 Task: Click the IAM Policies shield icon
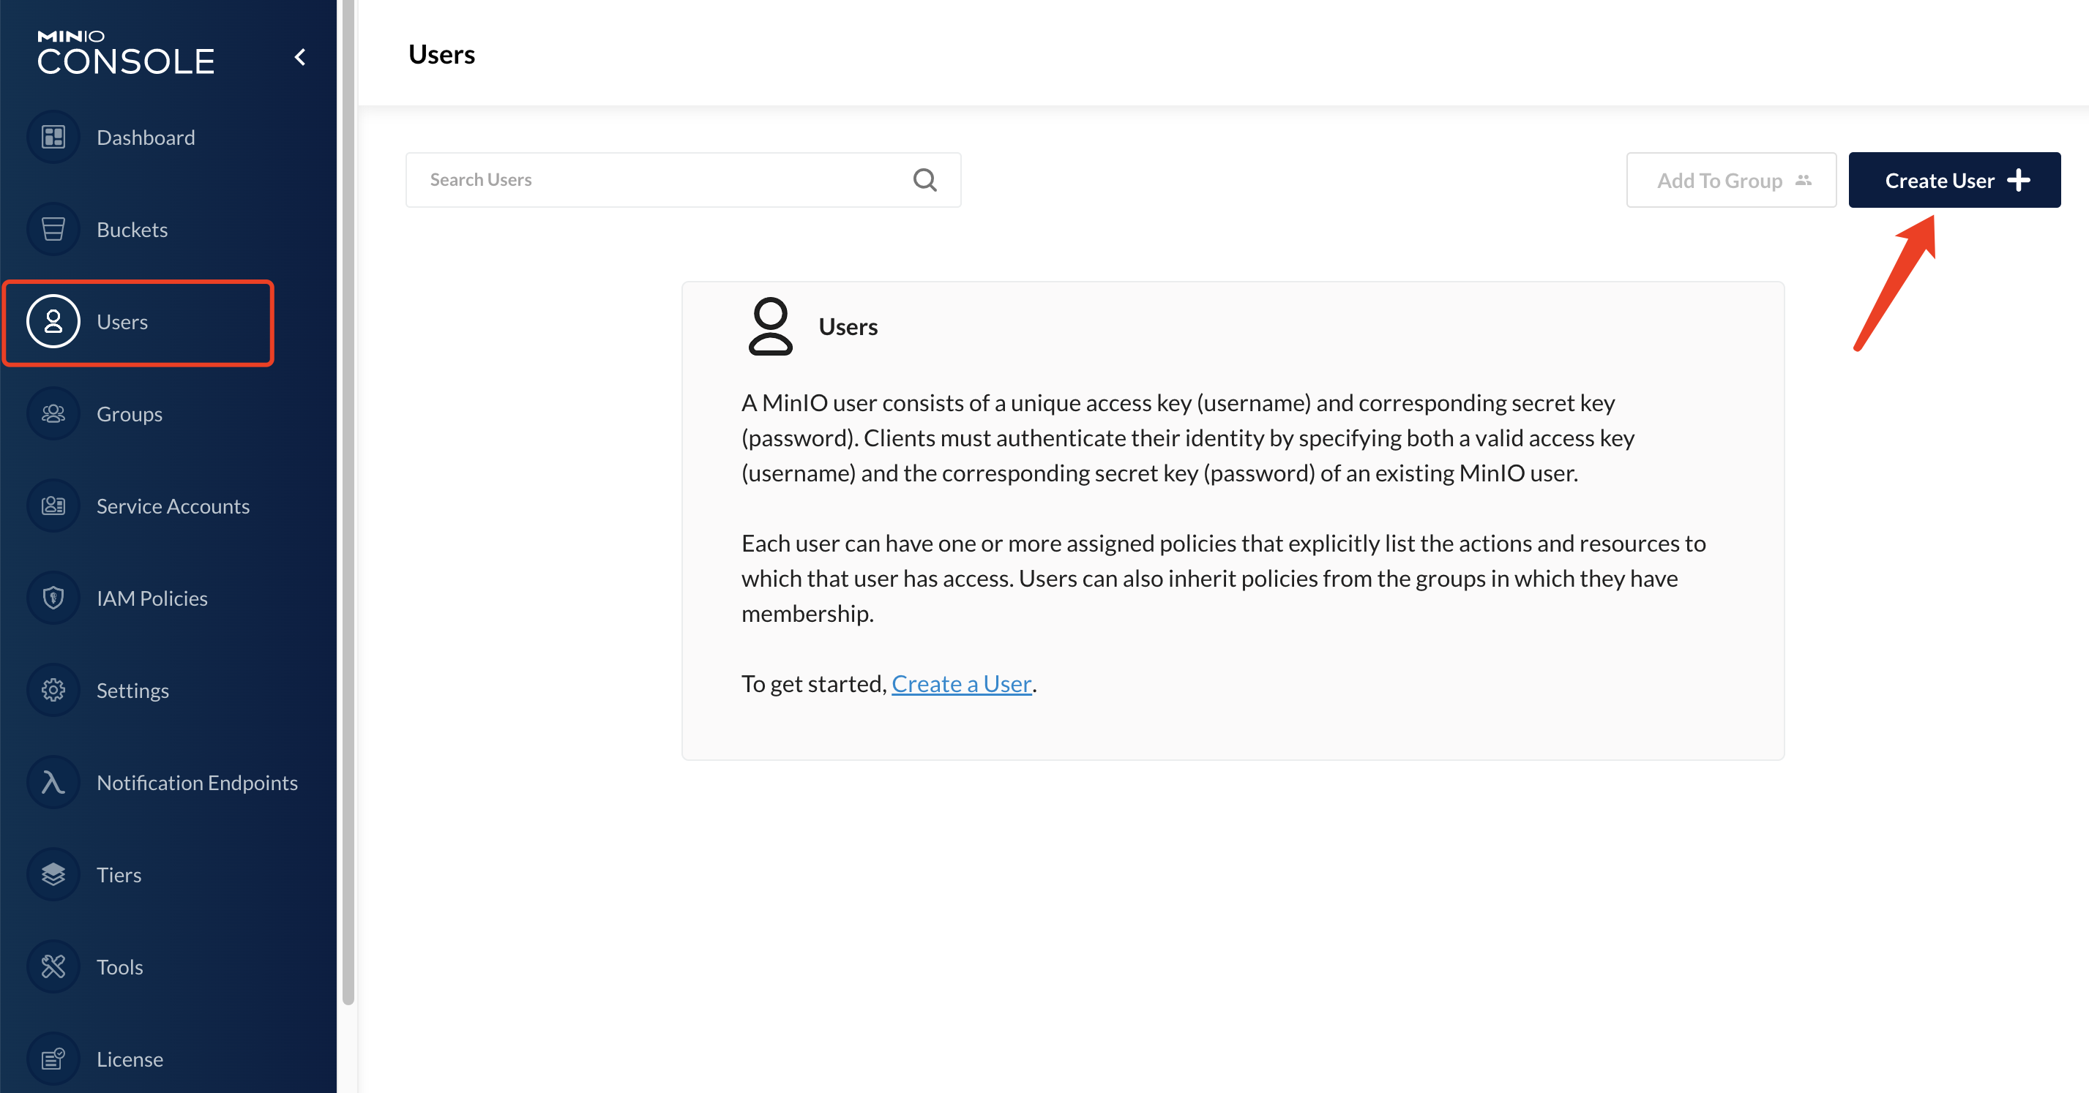pyautogui.click(x=53, y=597)
